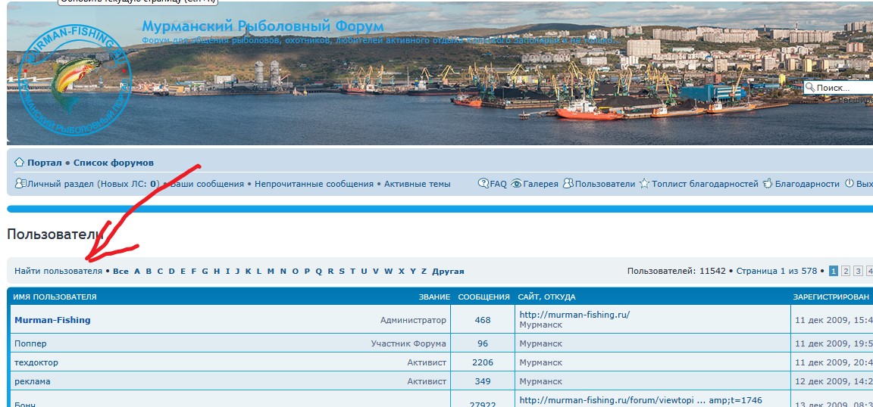Click the thumbs-up icon beside Благодарности
Screen dimensions: 873x407
point(768,184)
